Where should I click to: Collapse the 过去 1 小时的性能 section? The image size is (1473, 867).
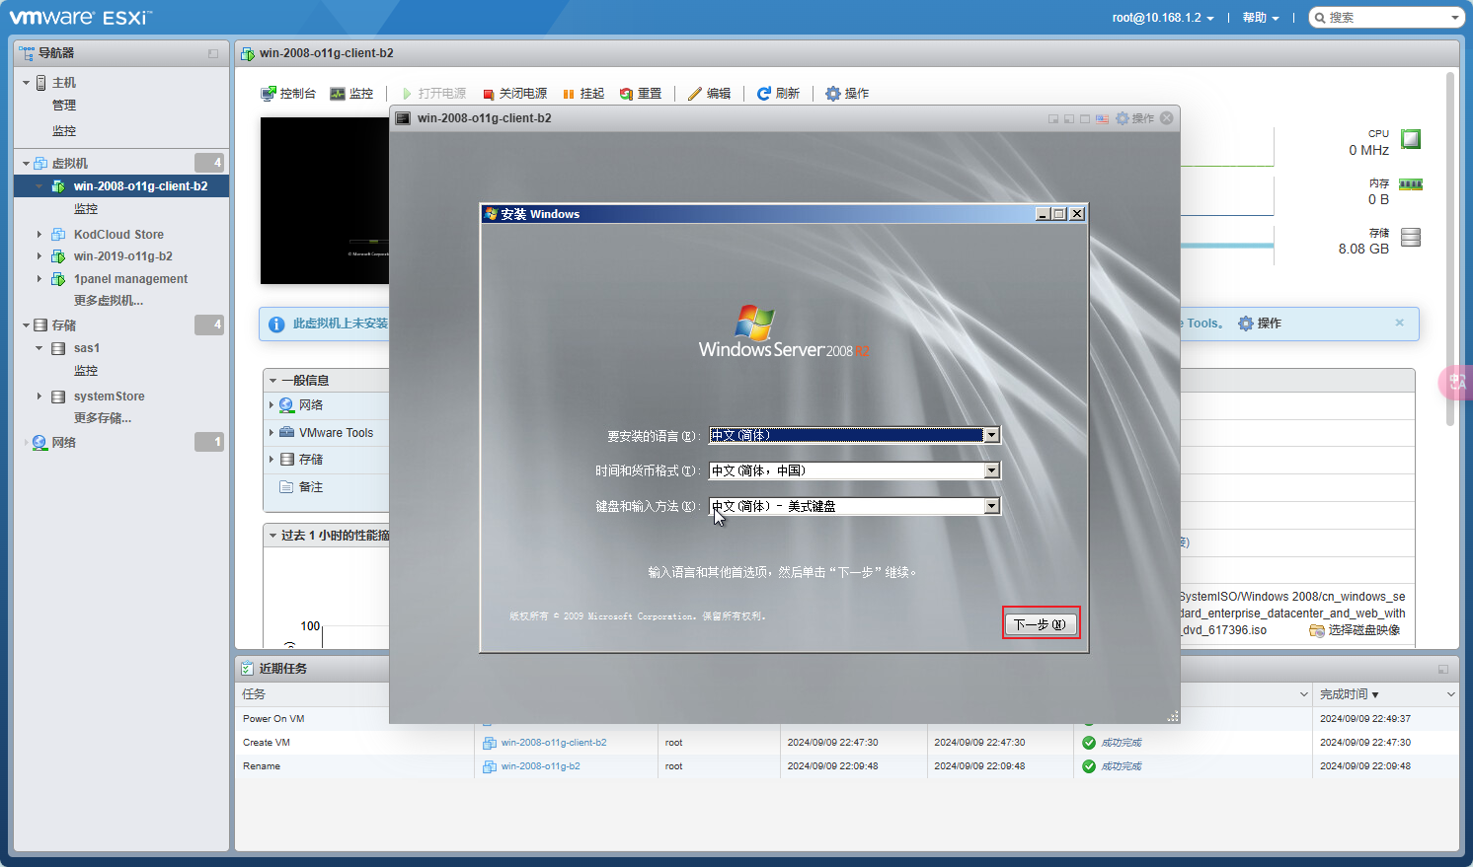click(272, 536)
